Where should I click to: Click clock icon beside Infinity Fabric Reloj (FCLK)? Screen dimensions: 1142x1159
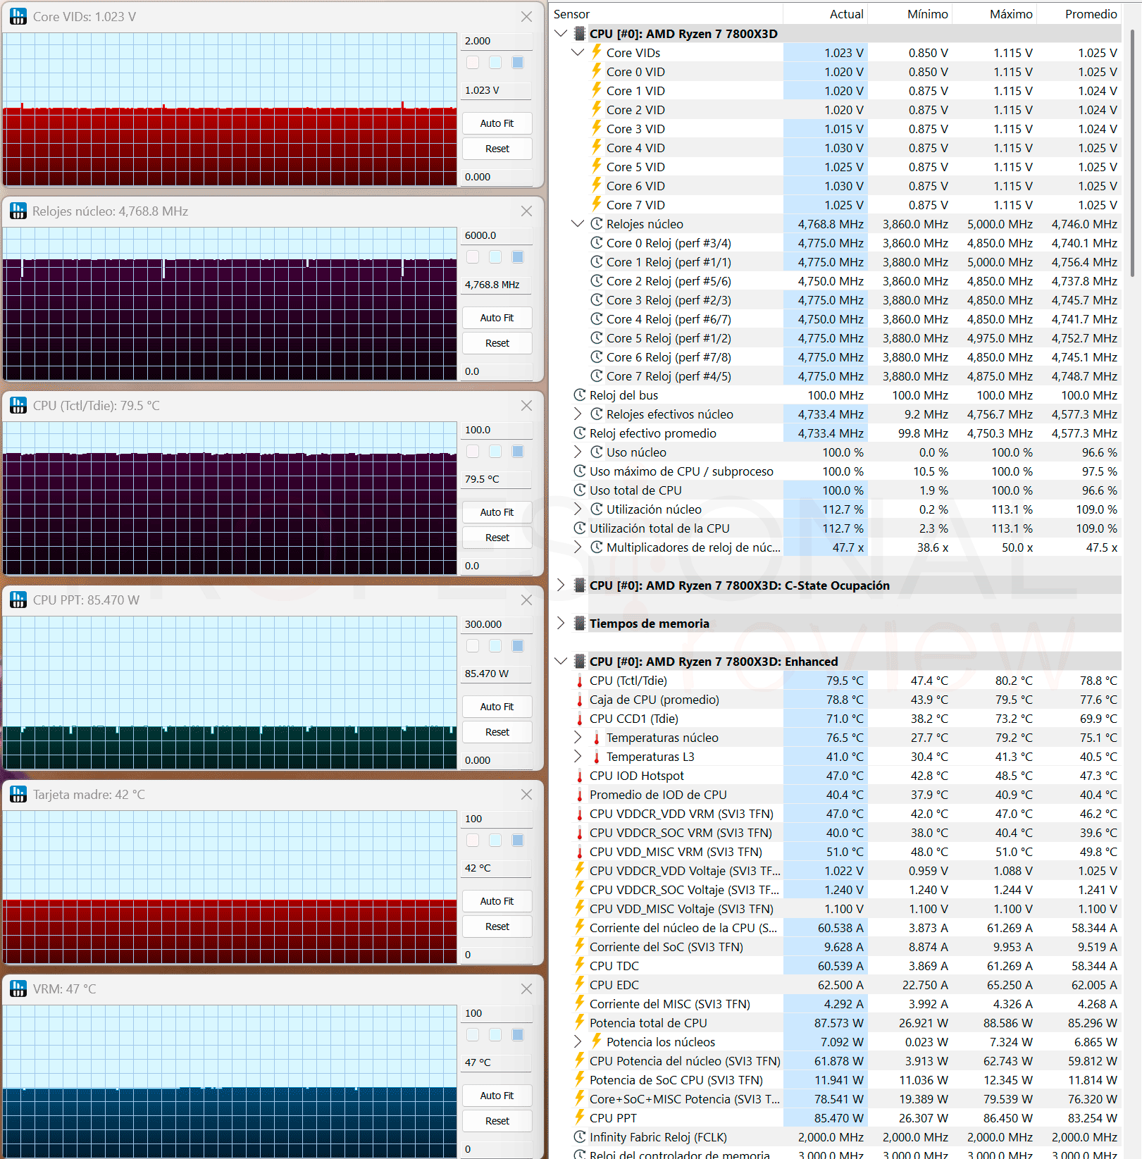pyautogui.click(x=579, y=1136)
